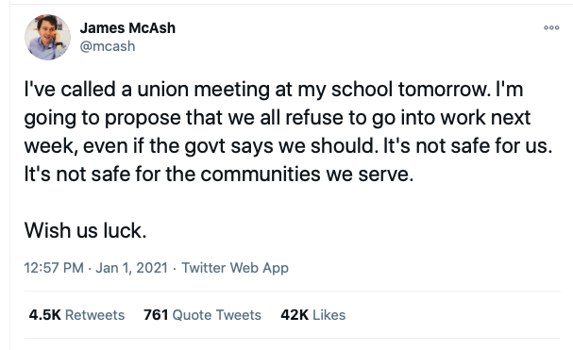Viewport: 573px width, 350px height.
Task: Open the Twitter Web App source link
Action: (x=235, y=268)
